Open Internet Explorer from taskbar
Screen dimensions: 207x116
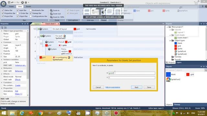click(x=22, y=113)
